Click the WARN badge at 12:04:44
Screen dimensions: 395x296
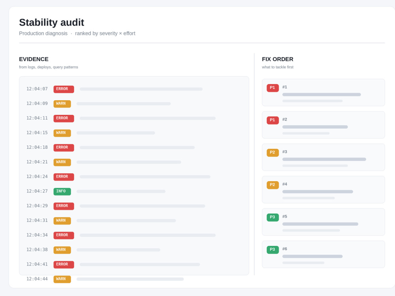(62, 279)
